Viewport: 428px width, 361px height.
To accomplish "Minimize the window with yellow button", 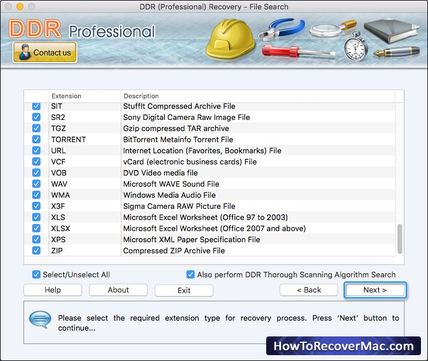I will 20,6.
